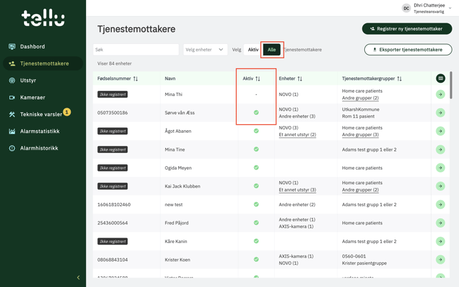Click the name Fred Påjord
The width and height of the screenshot is (459, 287).
(177, 223)
